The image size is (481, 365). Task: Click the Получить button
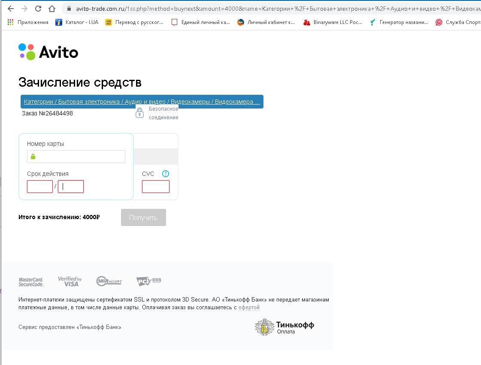tap(144, 217)
